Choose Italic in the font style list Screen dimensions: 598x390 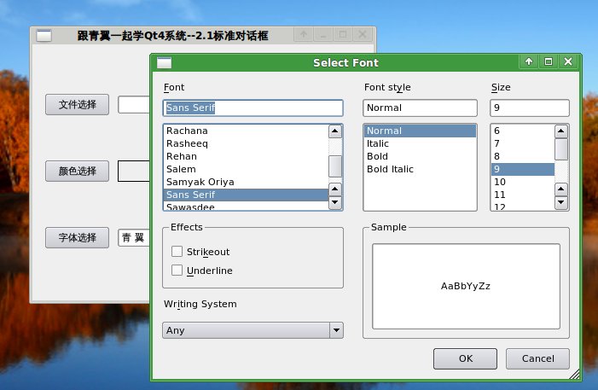click(378, 143)
